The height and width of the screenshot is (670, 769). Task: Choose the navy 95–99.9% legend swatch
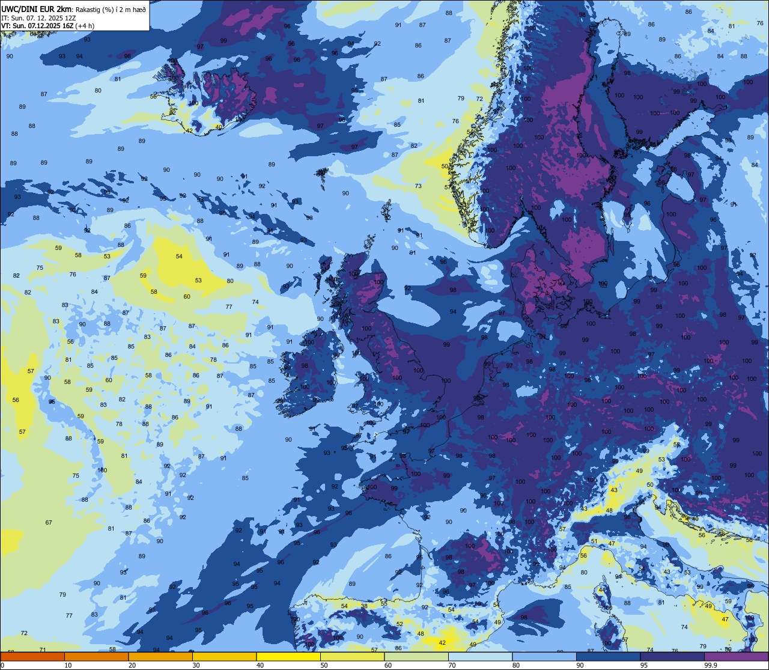tap(672, 656)
